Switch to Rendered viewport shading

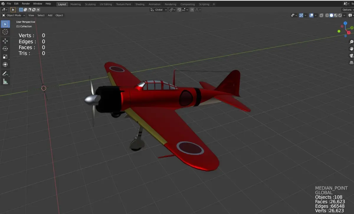pyautogui.click(x=340, y=15)
